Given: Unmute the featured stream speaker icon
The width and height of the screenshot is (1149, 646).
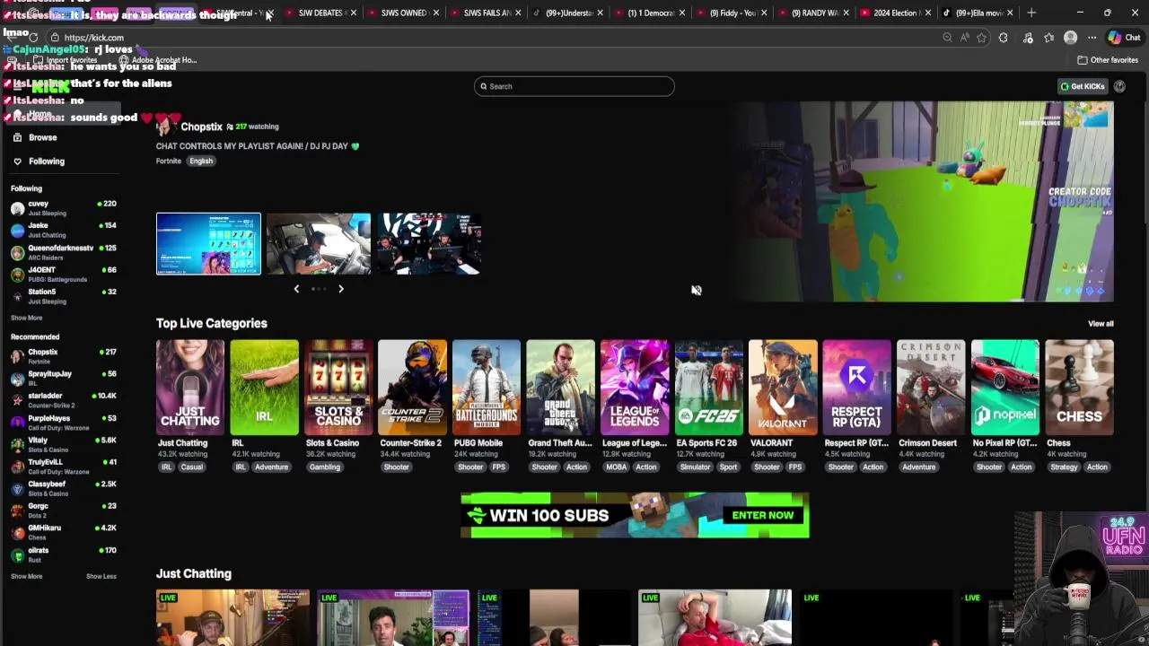Looking at the screenshot, I should [696, 290].
